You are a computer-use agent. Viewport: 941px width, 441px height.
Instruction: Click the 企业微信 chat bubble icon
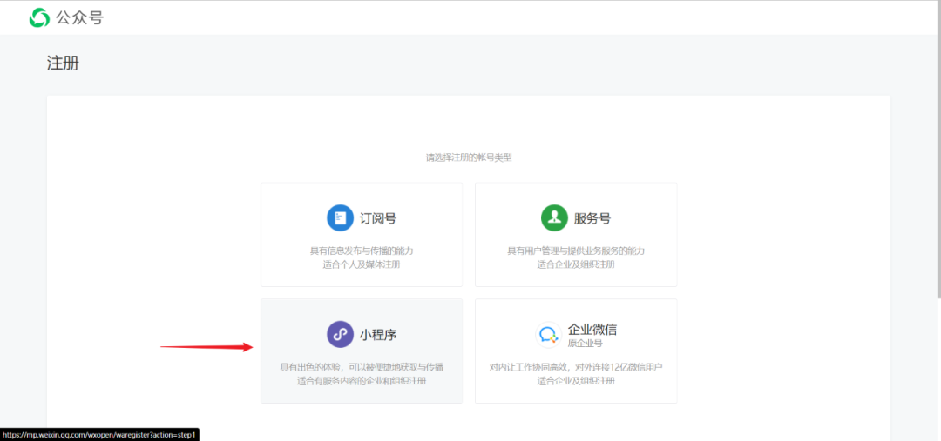[548, 334]
